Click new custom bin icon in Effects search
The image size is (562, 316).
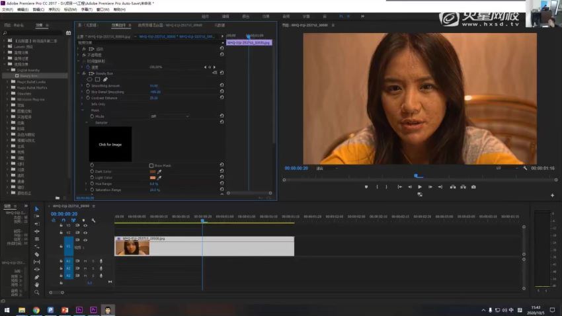[x=69, y=33]
